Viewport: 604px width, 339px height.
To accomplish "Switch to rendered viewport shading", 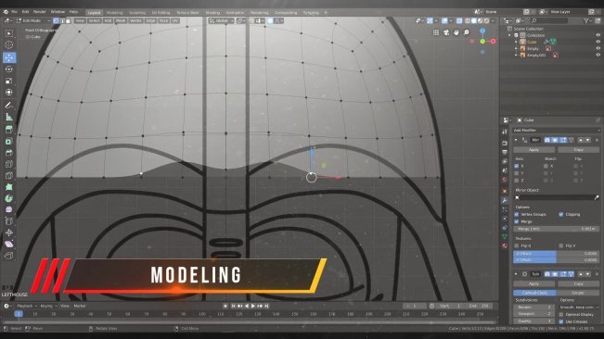I will click(487, 20).
